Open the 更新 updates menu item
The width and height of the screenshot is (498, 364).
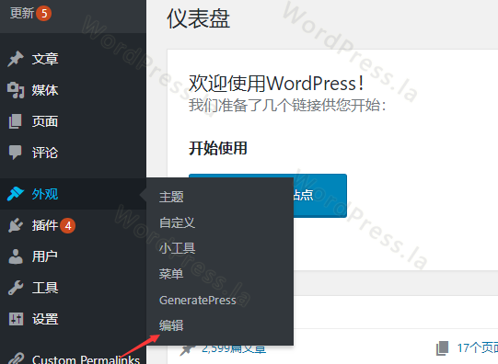point(21,13)
